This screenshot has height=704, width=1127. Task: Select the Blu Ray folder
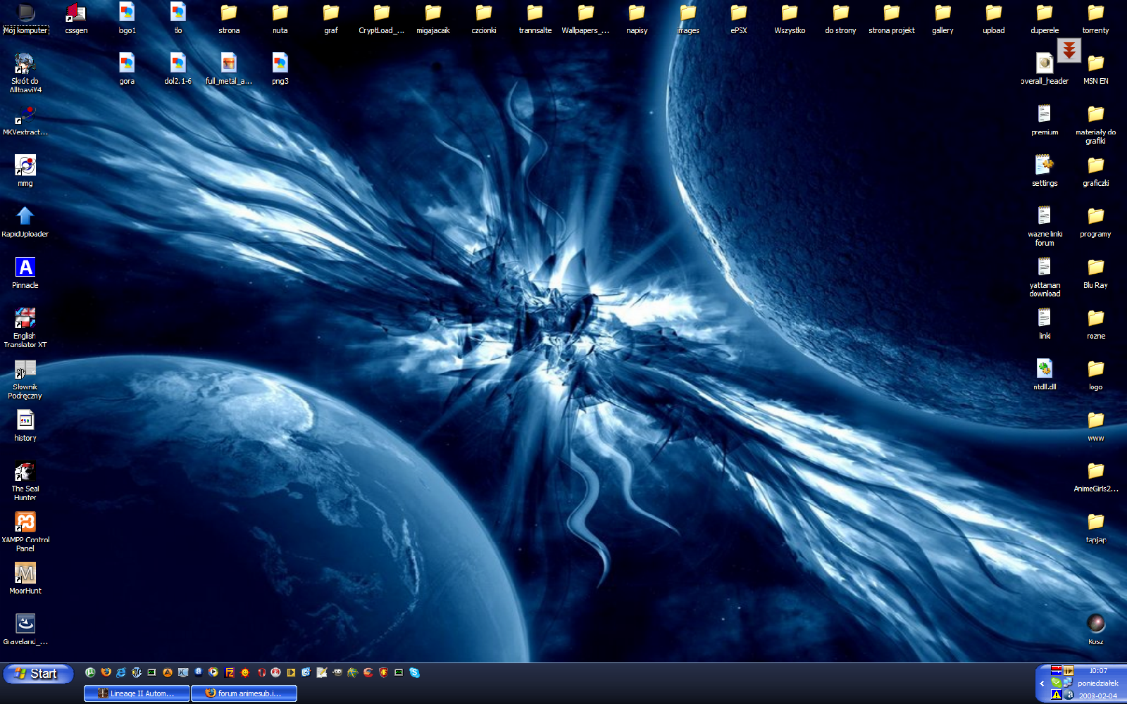pyautogui.click(x=1095, y=273)
